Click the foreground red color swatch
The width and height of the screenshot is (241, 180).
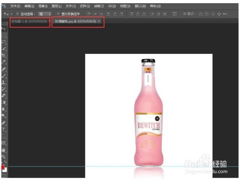3,167
